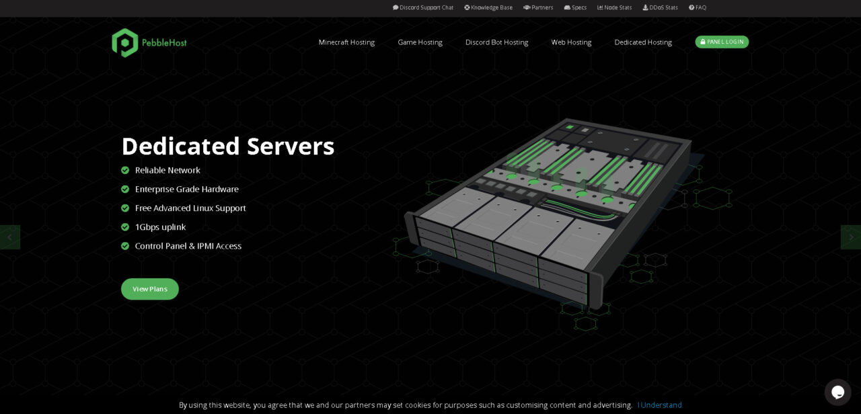Image resolution: width=861 pixels, height=414 pixels.
Task: View Node Stats page
Action: pyautogui.click(x=614, y=7)
